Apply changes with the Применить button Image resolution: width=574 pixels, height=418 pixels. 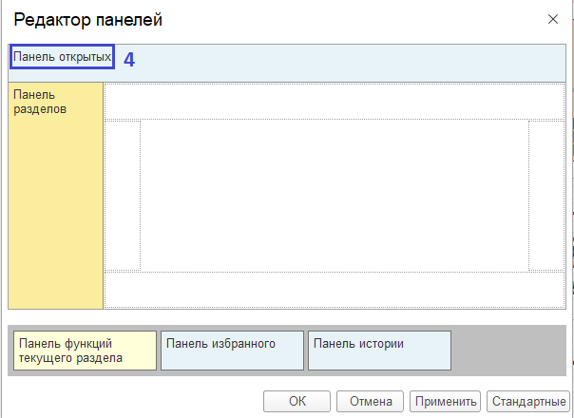[x=445, y=401]
